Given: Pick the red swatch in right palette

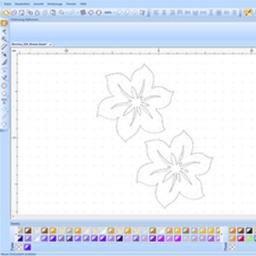Looking at the screenshot, I should (241, 239).
